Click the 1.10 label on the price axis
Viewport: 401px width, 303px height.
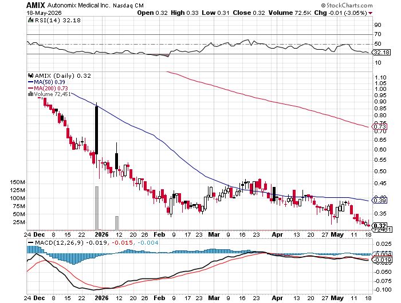(x=380, y=77)
